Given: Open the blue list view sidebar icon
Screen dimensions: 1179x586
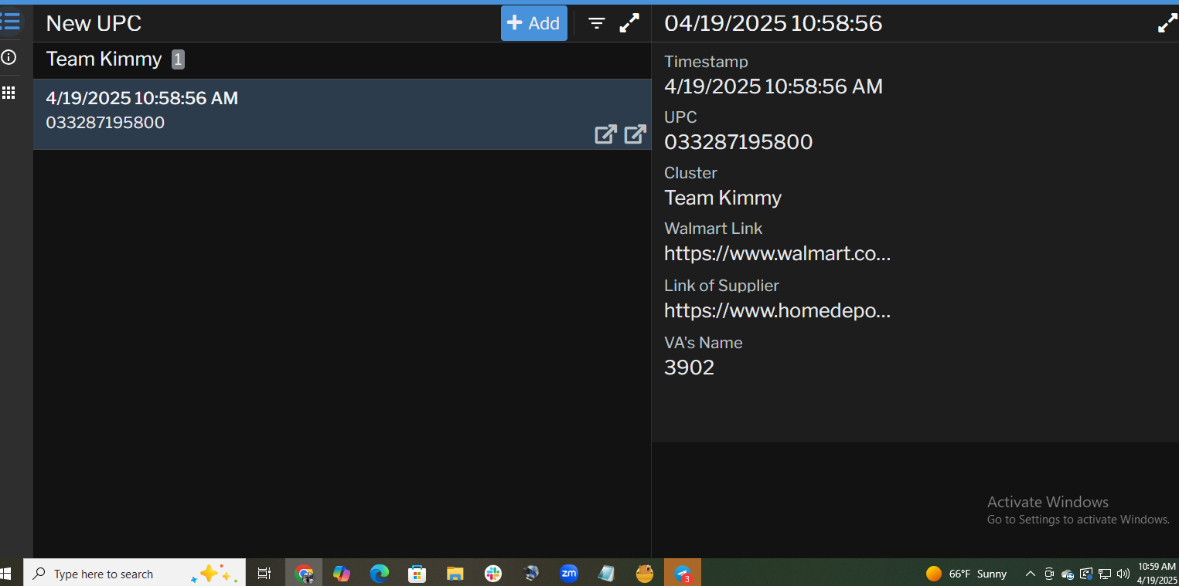Looking at the screenshot, I should click(x=11, y=21).
